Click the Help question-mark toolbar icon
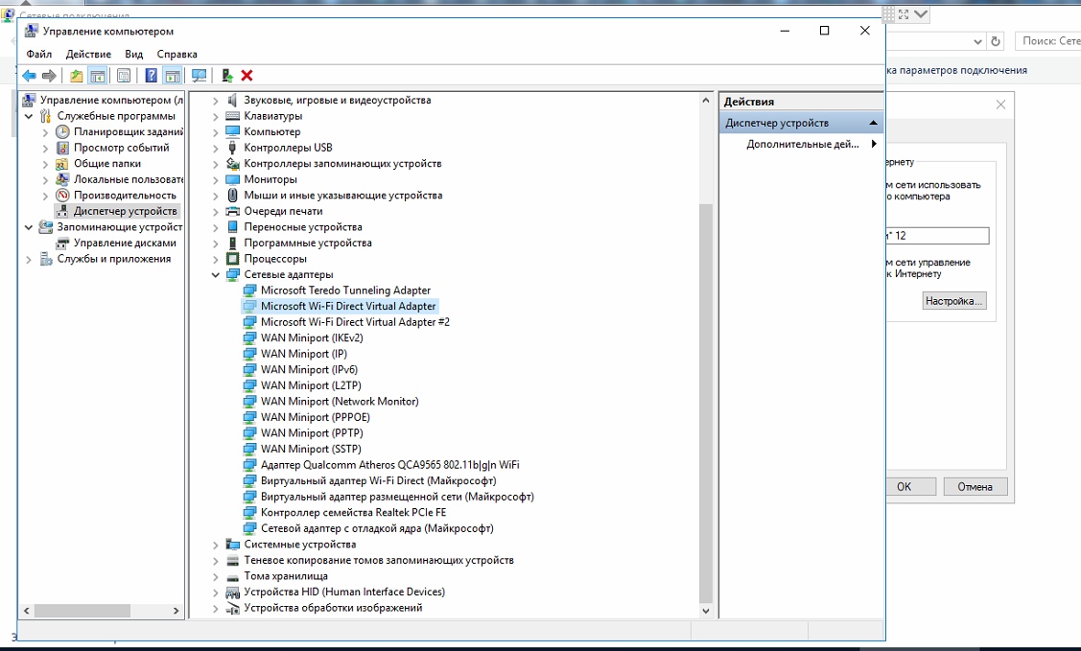Image resolution: width=1081 pixels, height=651 pixels. tap(151, 76)
